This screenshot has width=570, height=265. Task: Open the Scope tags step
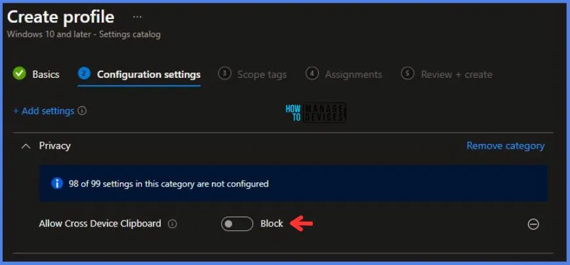coord(253,75)
